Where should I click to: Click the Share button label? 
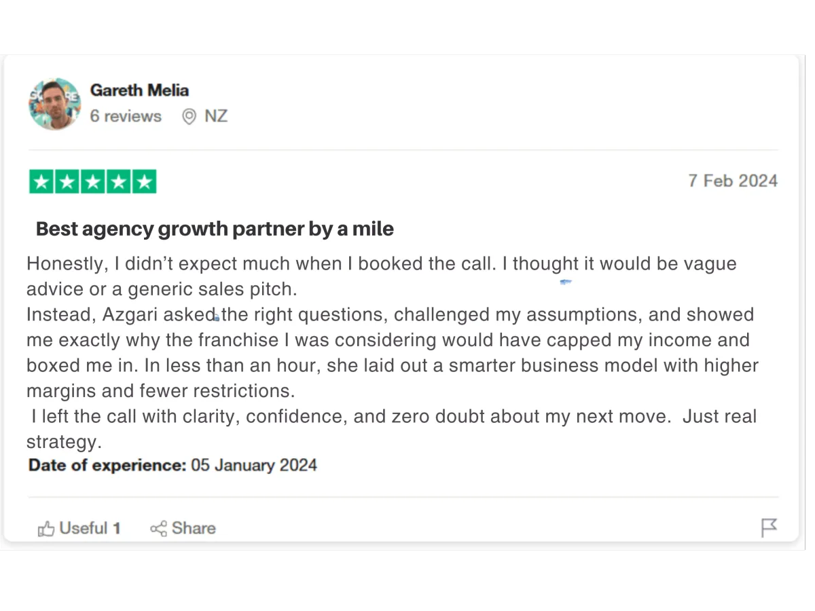click(x=194, y=528)
